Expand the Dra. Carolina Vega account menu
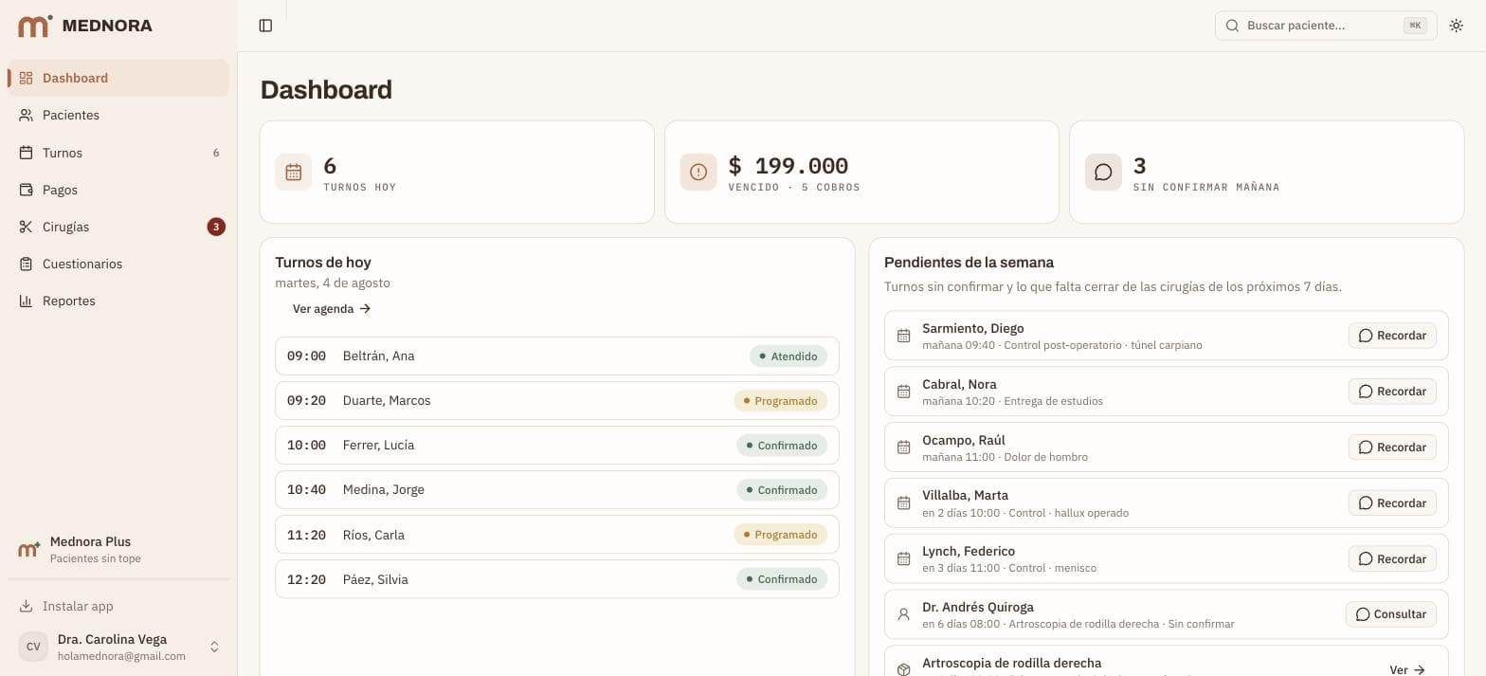 point(118,647)
